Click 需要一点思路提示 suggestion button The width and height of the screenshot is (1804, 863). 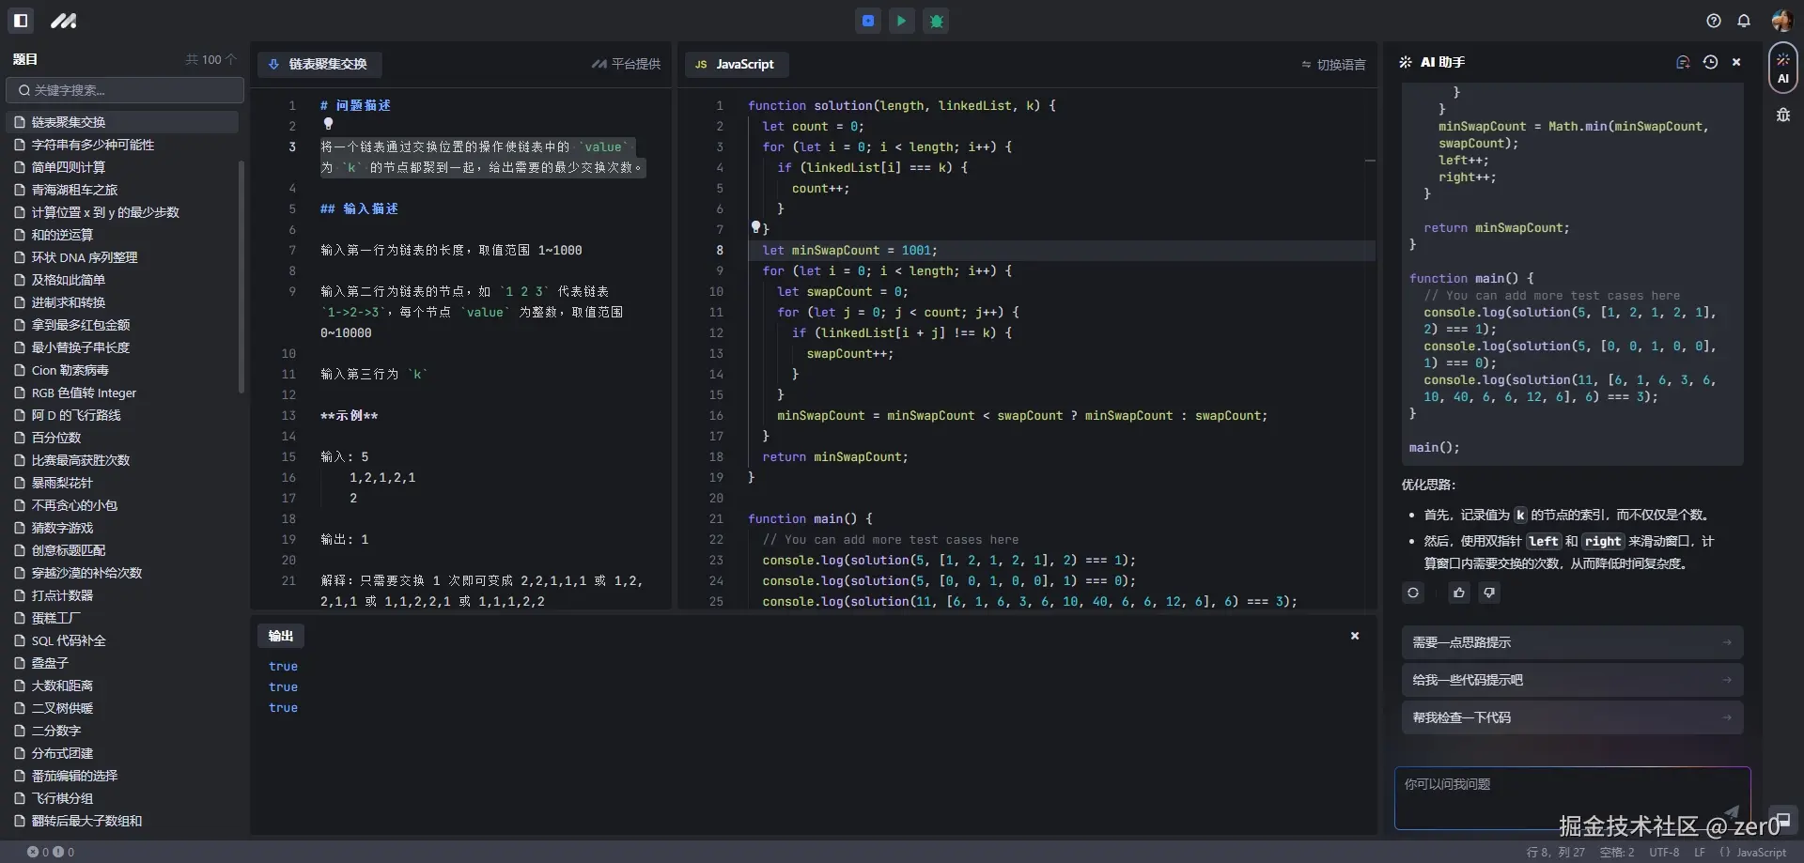(1571, 642)
